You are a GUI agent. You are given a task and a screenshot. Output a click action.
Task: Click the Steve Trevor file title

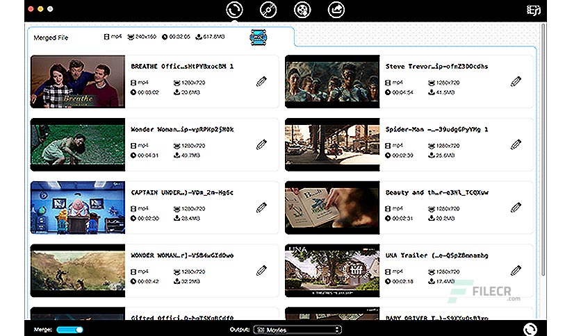[437, 66]
